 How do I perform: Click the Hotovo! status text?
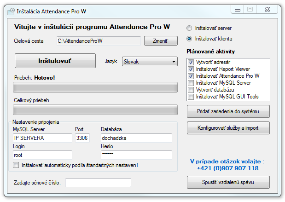point(45,78)
